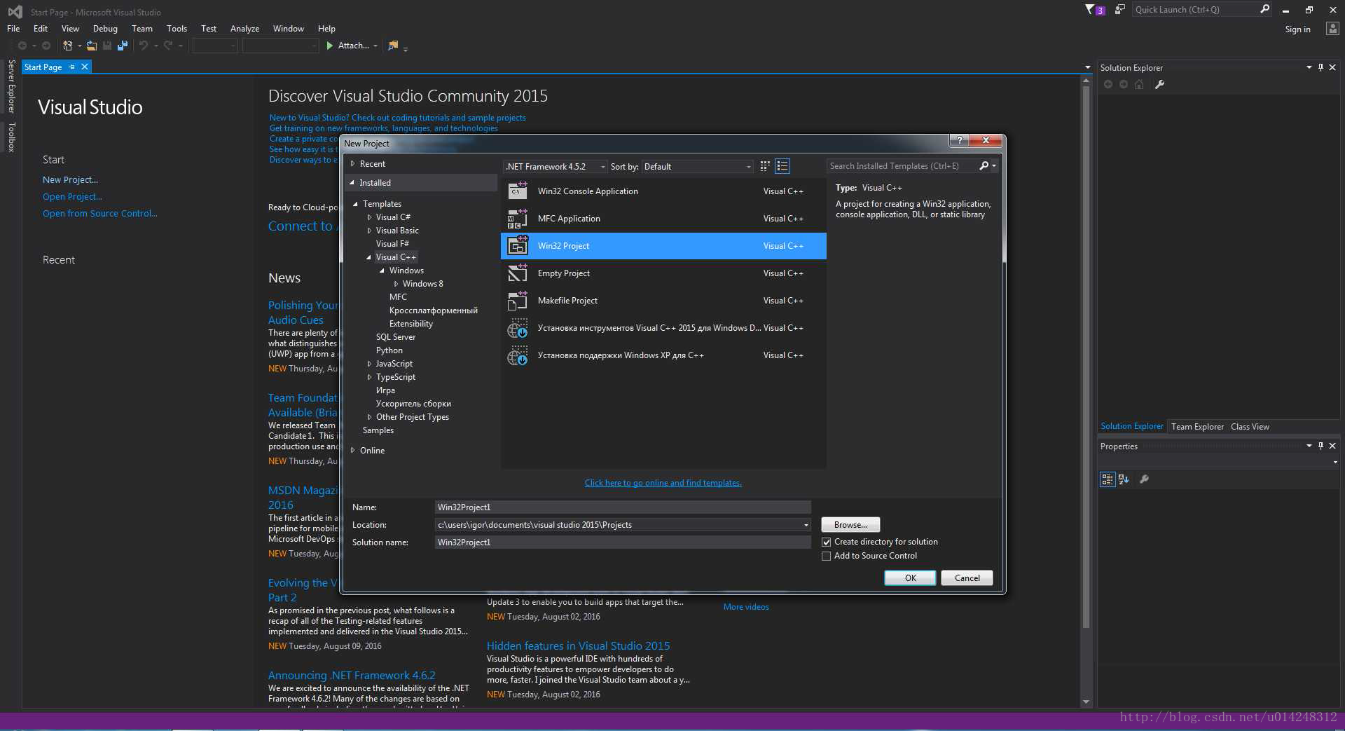Viewport: 1345px width, 731px height.
Task: Expand the Windows 8 tree node
Action: tap(396, 284)
